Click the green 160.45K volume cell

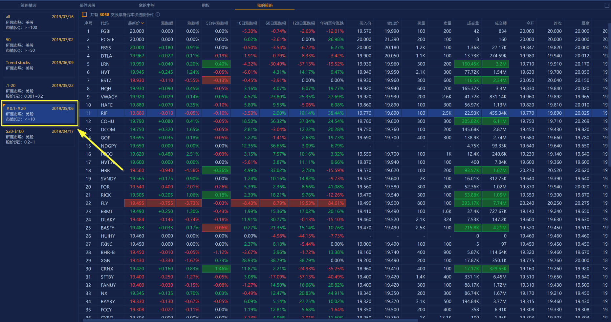pos(468,64)
